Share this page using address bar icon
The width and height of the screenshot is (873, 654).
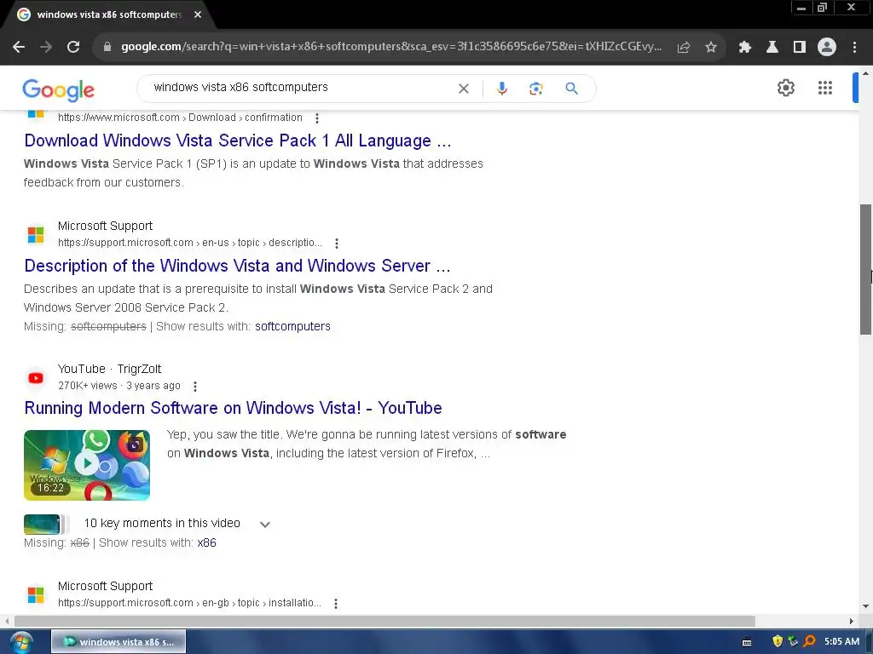(x=684, y=48)
